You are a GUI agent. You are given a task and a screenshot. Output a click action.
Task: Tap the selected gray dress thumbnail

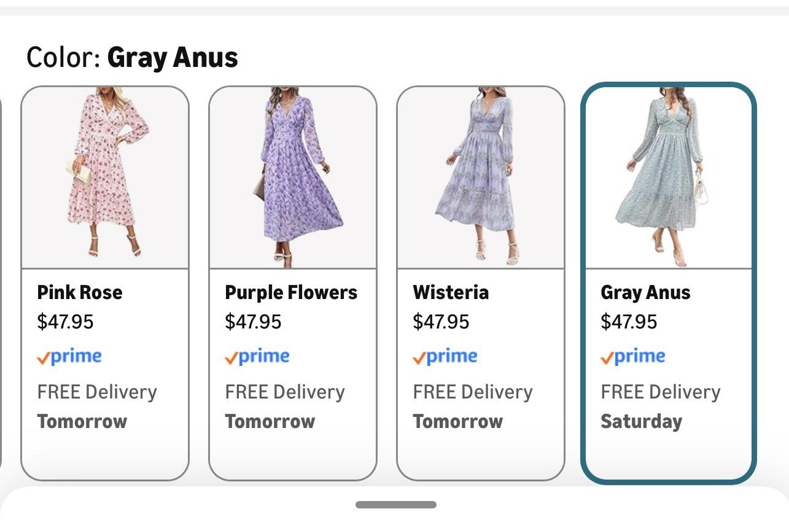669,177
